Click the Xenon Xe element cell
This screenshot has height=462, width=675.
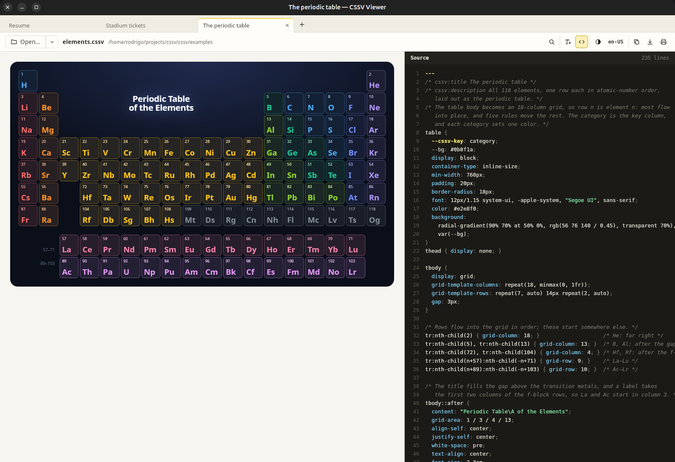point(376,170)
